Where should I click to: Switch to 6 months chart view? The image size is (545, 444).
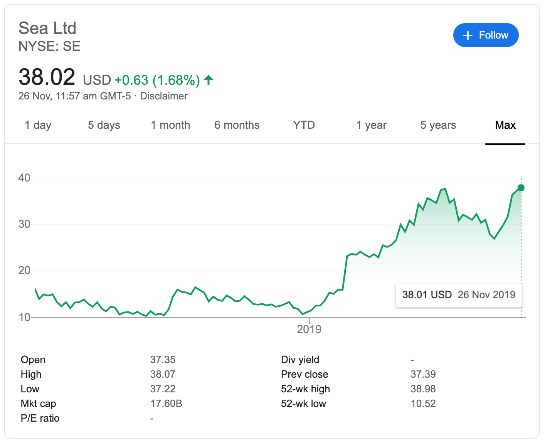(237, 125)
